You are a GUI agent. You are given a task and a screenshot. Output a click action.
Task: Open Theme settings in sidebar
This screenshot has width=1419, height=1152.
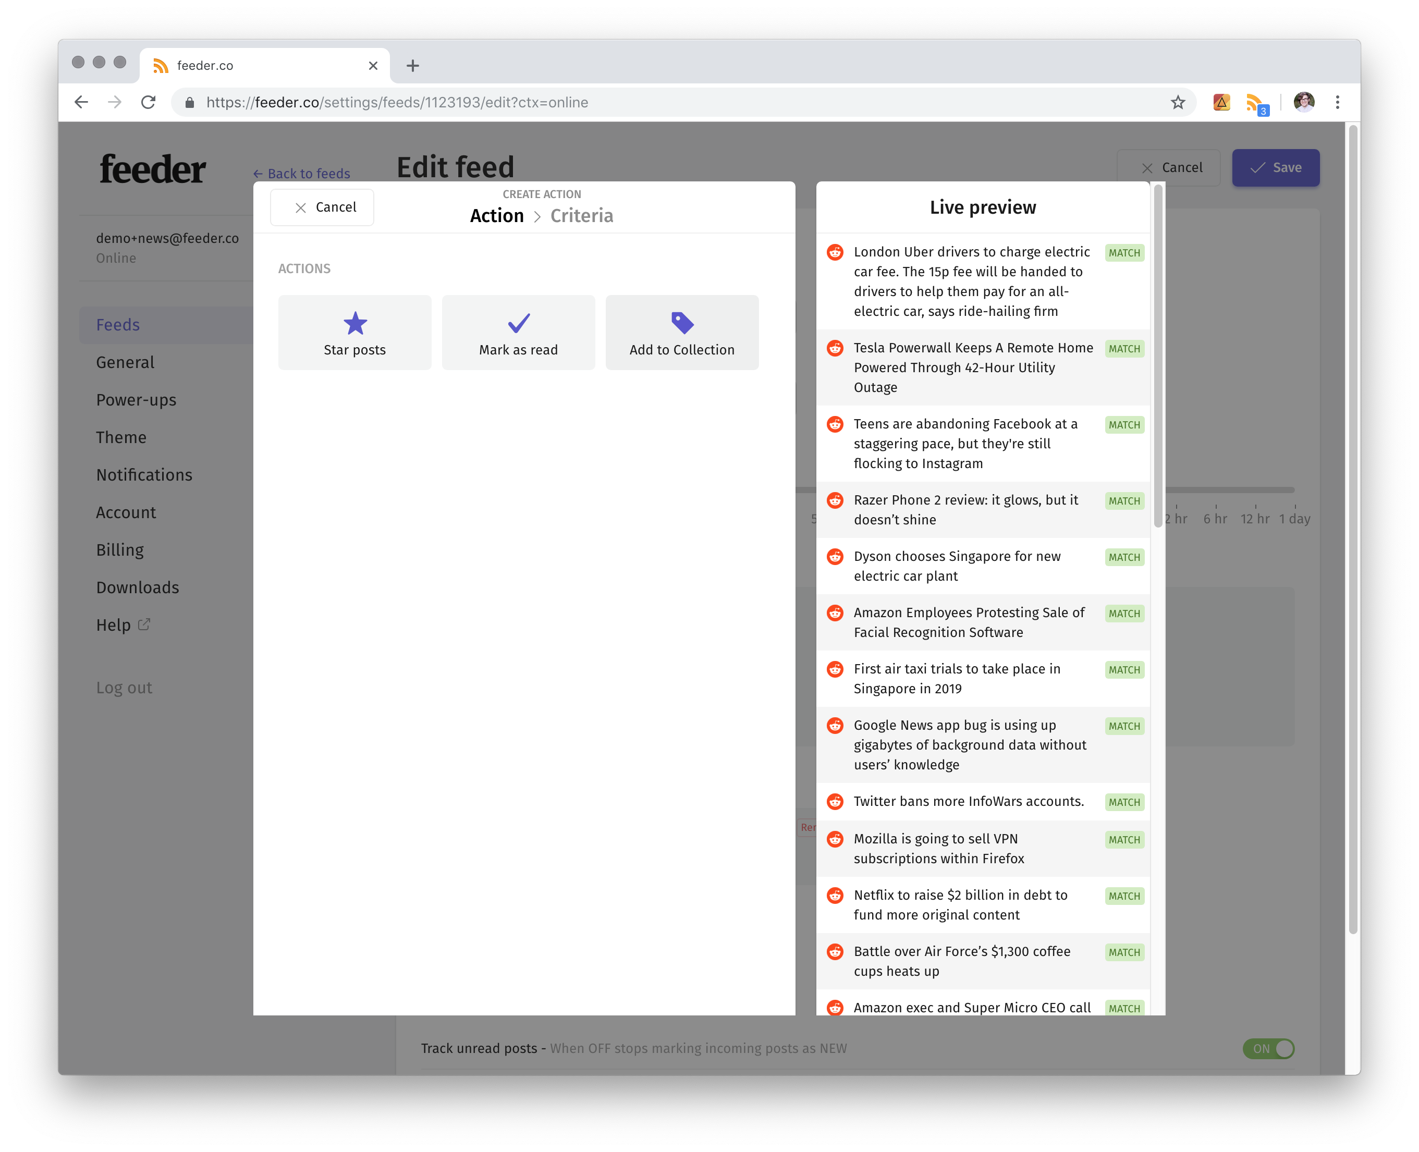[121, 437]
